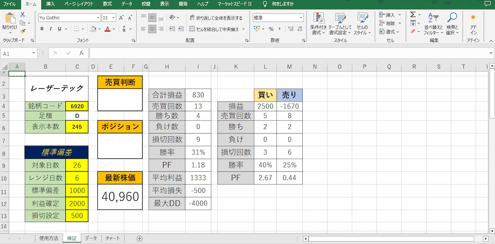Click the Decrease Font Size icon

(130, 18)
